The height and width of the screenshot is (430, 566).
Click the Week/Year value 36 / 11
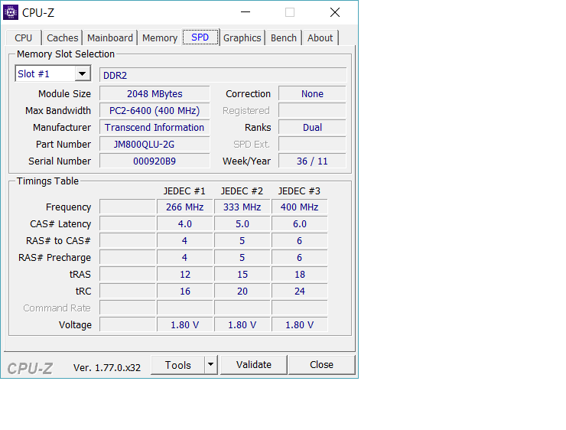312,161
